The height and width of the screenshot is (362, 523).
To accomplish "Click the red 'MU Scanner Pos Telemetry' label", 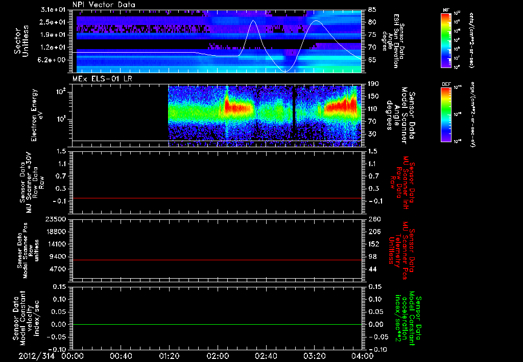I will tap(401, 251).
